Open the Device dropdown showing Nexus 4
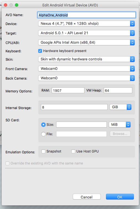140x209 pixels. (x=86, y=24)
